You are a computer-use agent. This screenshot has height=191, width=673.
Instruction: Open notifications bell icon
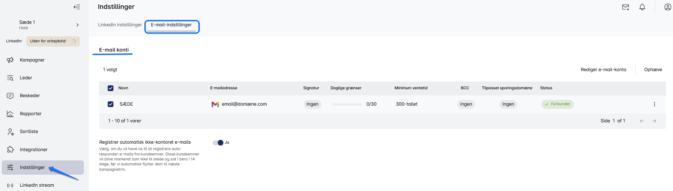[642, 7]
